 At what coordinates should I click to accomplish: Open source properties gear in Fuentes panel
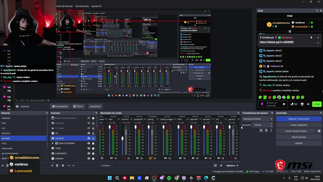pyautogui.click(x=63, y=166)
